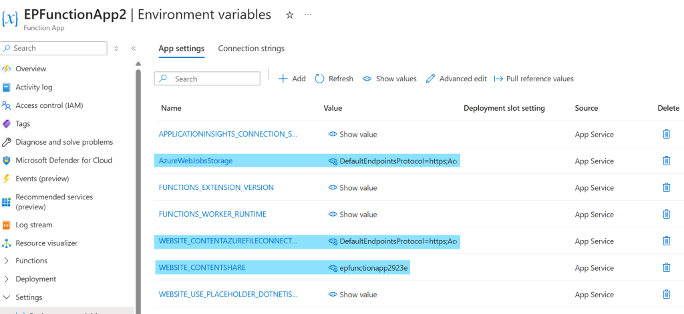Click the sidebar Search input field
The height and width of the screenshot is (314, 684).
[x=53, y=49]
